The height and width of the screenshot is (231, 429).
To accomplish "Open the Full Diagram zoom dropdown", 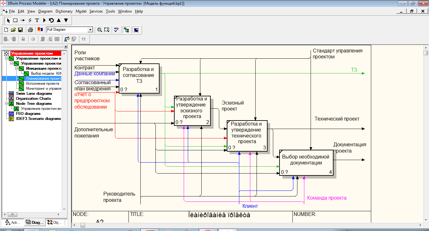I will coord(90,30).
